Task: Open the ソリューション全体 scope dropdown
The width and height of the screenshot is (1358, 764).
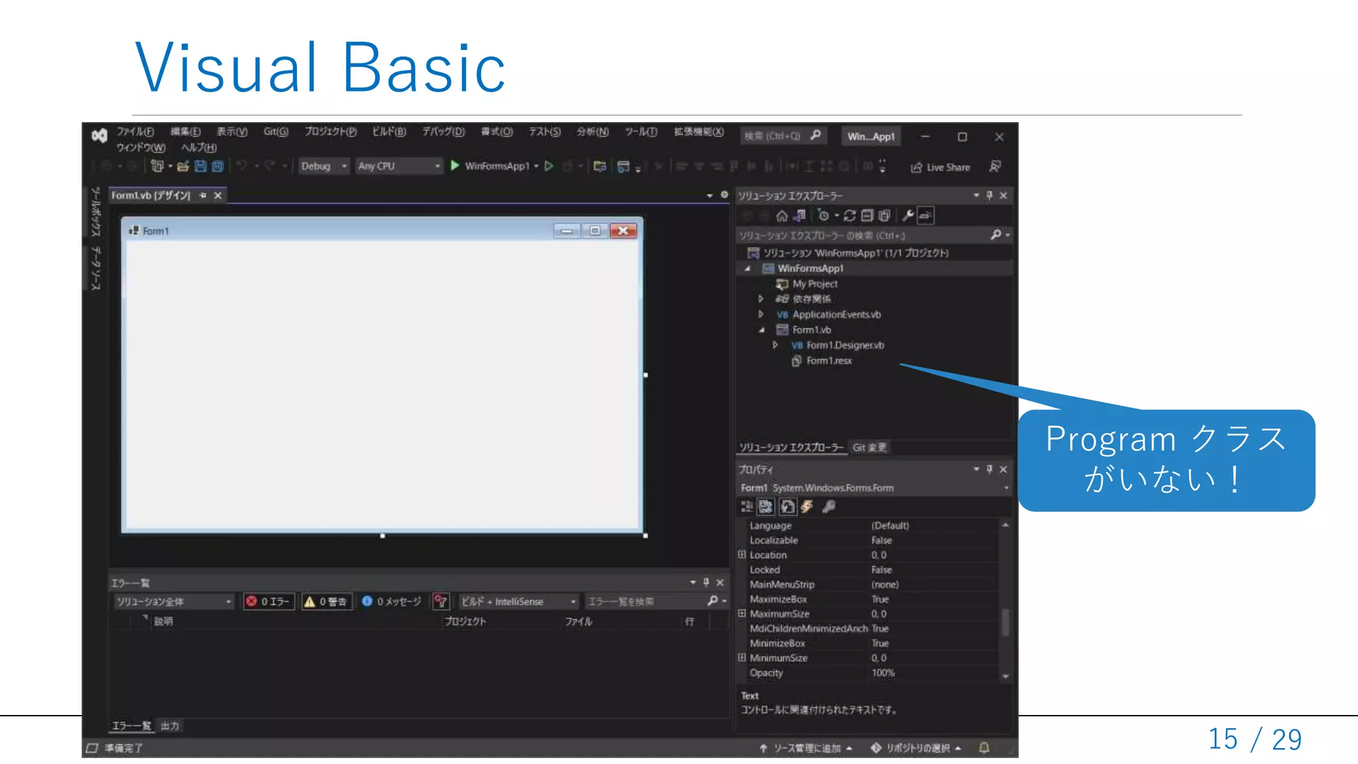Action: [174, 602]
